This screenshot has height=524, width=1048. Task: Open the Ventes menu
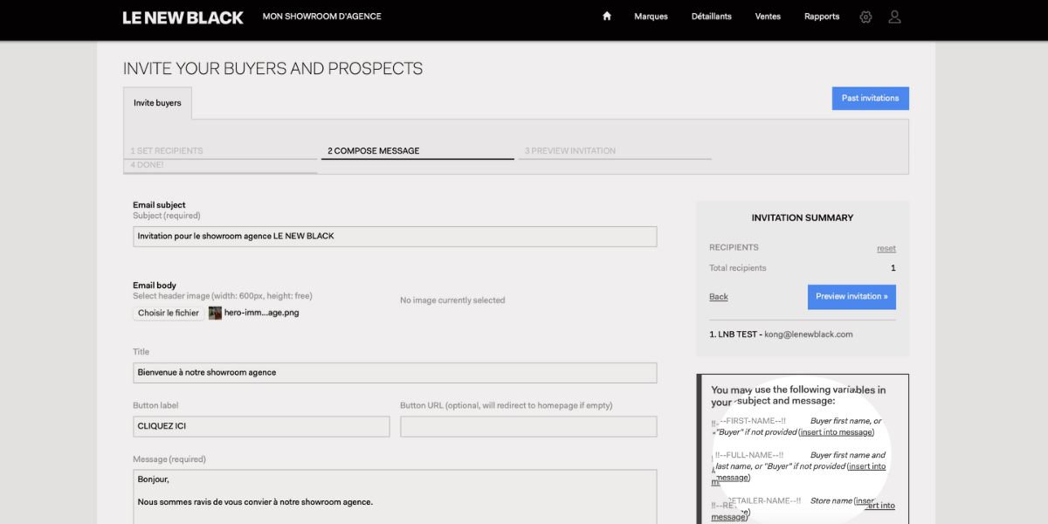coord(768,17)
